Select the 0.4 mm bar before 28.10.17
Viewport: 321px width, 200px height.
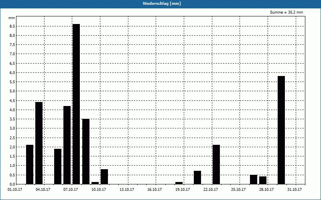(x=263, y=180)
